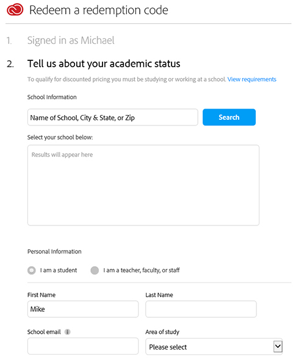Click the "Results will appear here" placeholder
296x360 pixels.
click(x=62, y=155)
